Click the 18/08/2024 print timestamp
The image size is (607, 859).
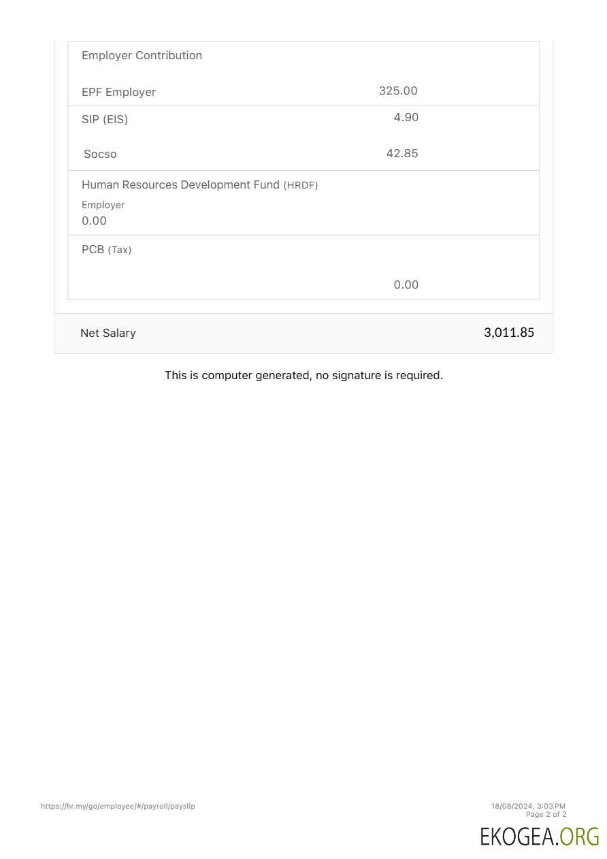(x=528, y=806)
